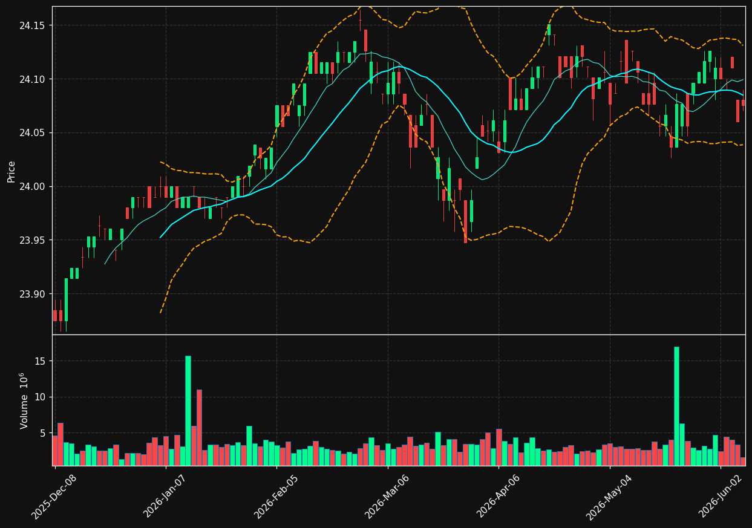Screen dimensions: 752x528
Task: Click the Price axis title
Action: (x=11, y=171)
